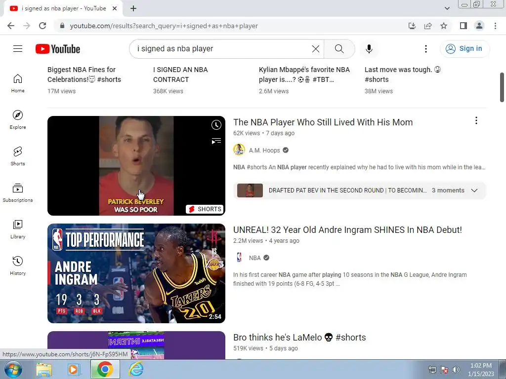Open History in the sidebar
The height and width of the screenshot is (379, 506).
point(18,265)
